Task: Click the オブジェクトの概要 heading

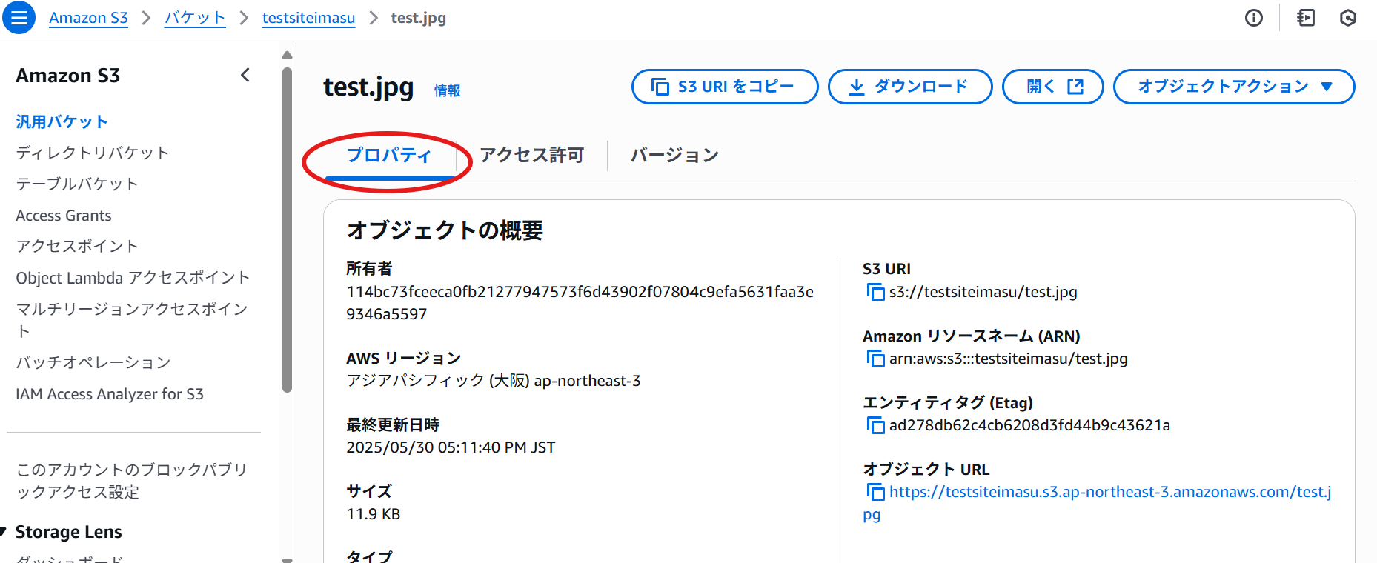Action: tap(445, 230)
